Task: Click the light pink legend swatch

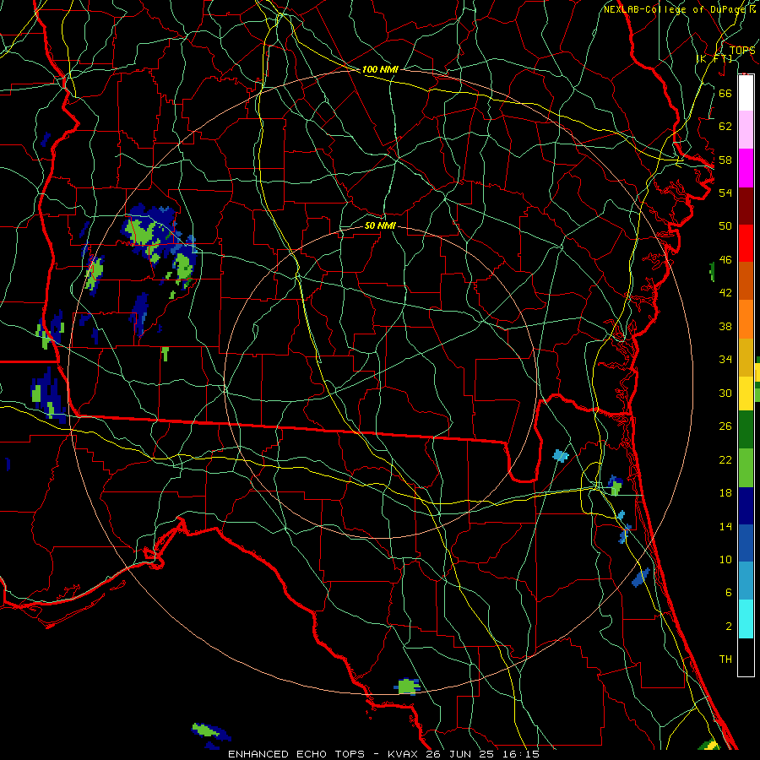Action: pos(746,130)
